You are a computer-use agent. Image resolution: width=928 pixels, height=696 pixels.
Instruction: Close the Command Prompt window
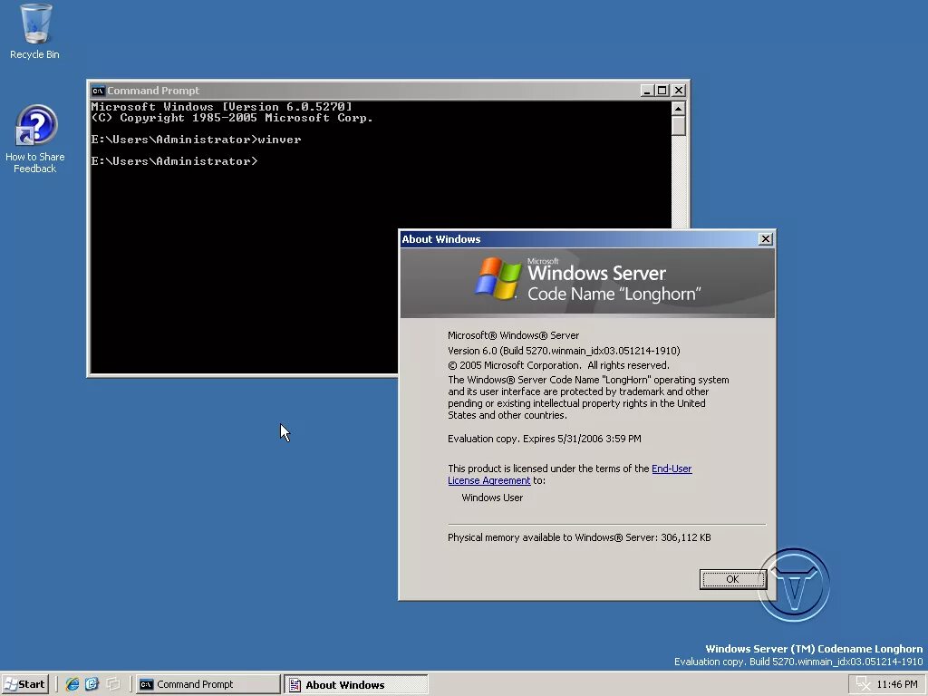[x=679, y=91]
